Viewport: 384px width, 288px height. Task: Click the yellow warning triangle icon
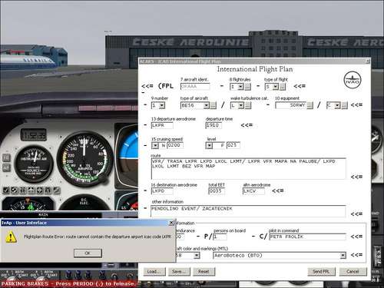coord(11,237)
